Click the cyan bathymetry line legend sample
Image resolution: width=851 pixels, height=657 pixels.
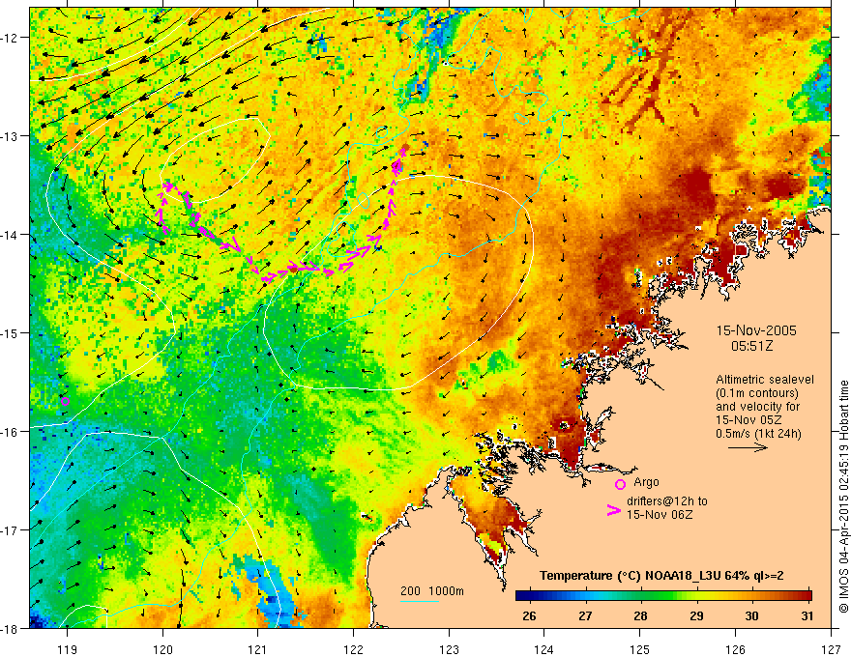pyautogui.click(x=420, y=601)
